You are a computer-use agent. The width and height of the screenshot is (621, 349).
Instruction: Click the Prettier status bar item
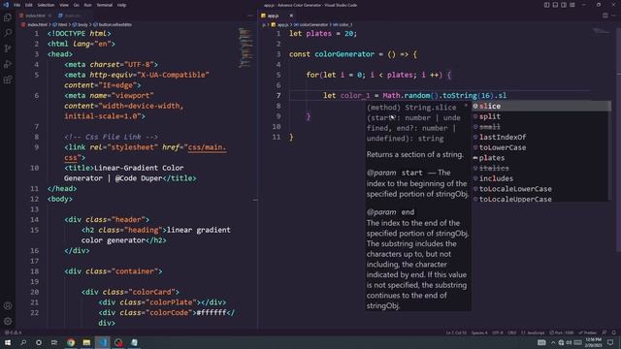point(588,333)
